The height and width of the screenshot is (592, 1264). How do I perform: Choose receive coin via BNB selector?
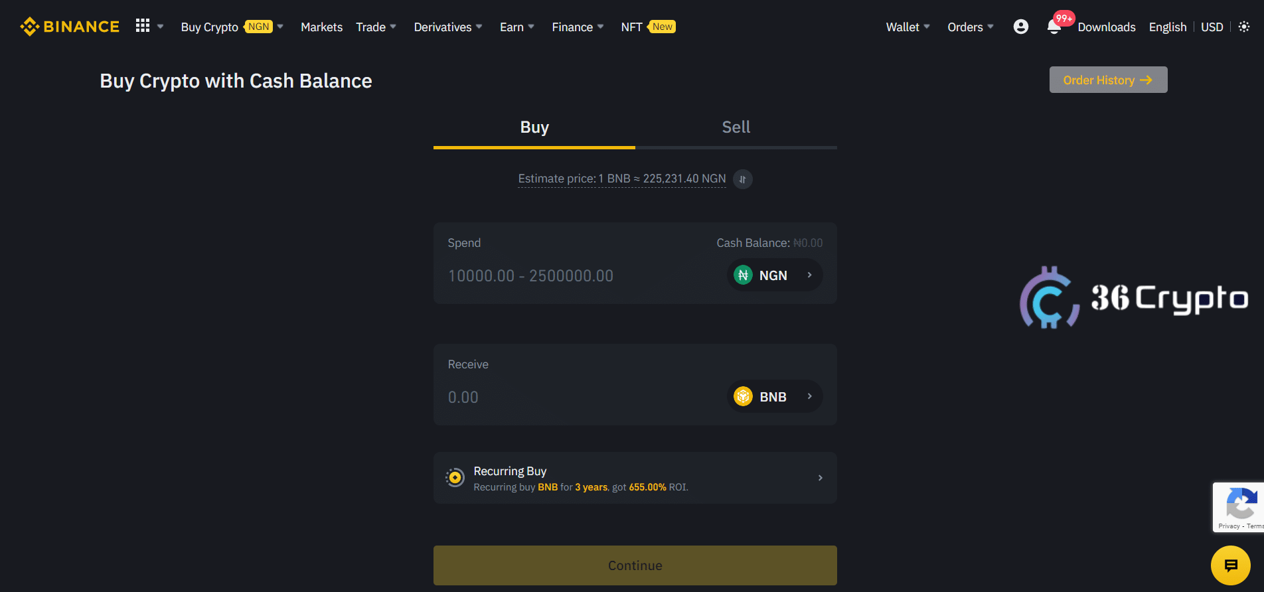[775, 396]
